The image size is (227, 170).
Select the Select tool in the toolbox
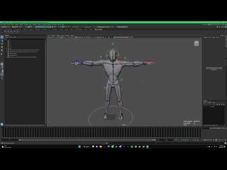point(2,37)
